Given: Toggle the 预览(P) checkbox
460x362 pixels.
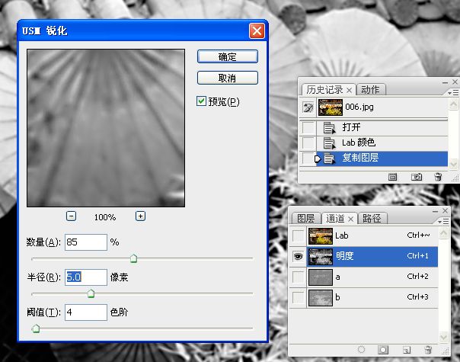Looking at the screenshot, I should [201, 101].
